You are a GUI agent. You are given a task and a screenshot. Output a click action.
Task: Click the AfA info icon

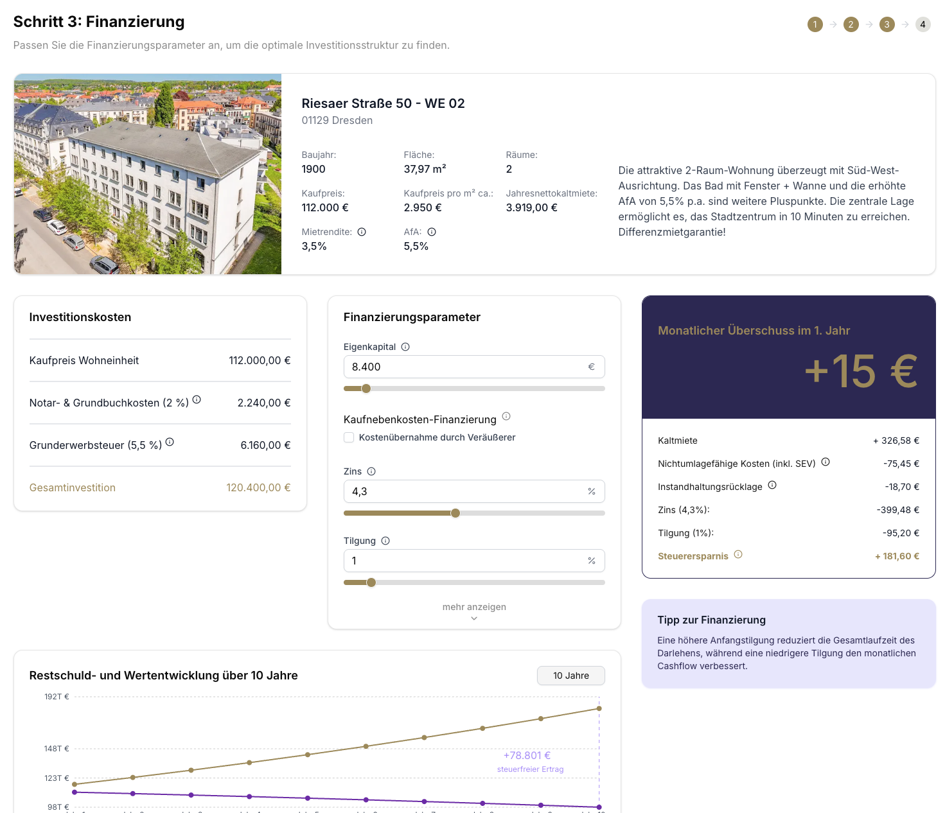[x=432, y=232]
